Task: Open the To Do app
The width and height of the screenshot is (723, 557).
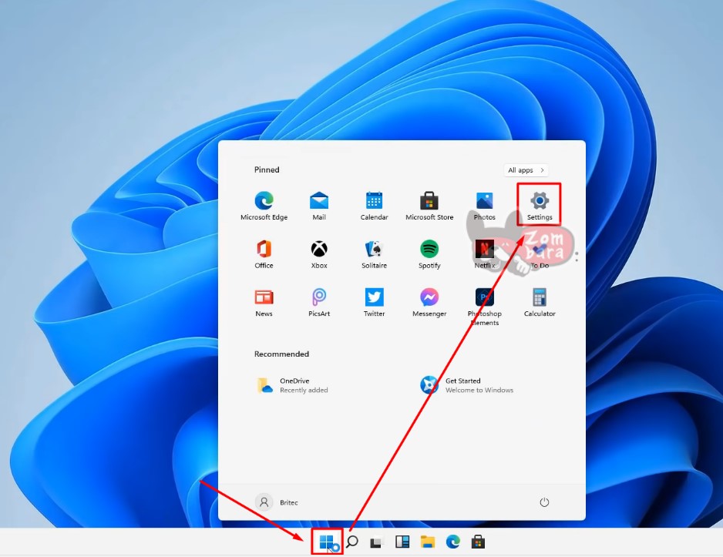Action: click(x=539, y=254)
